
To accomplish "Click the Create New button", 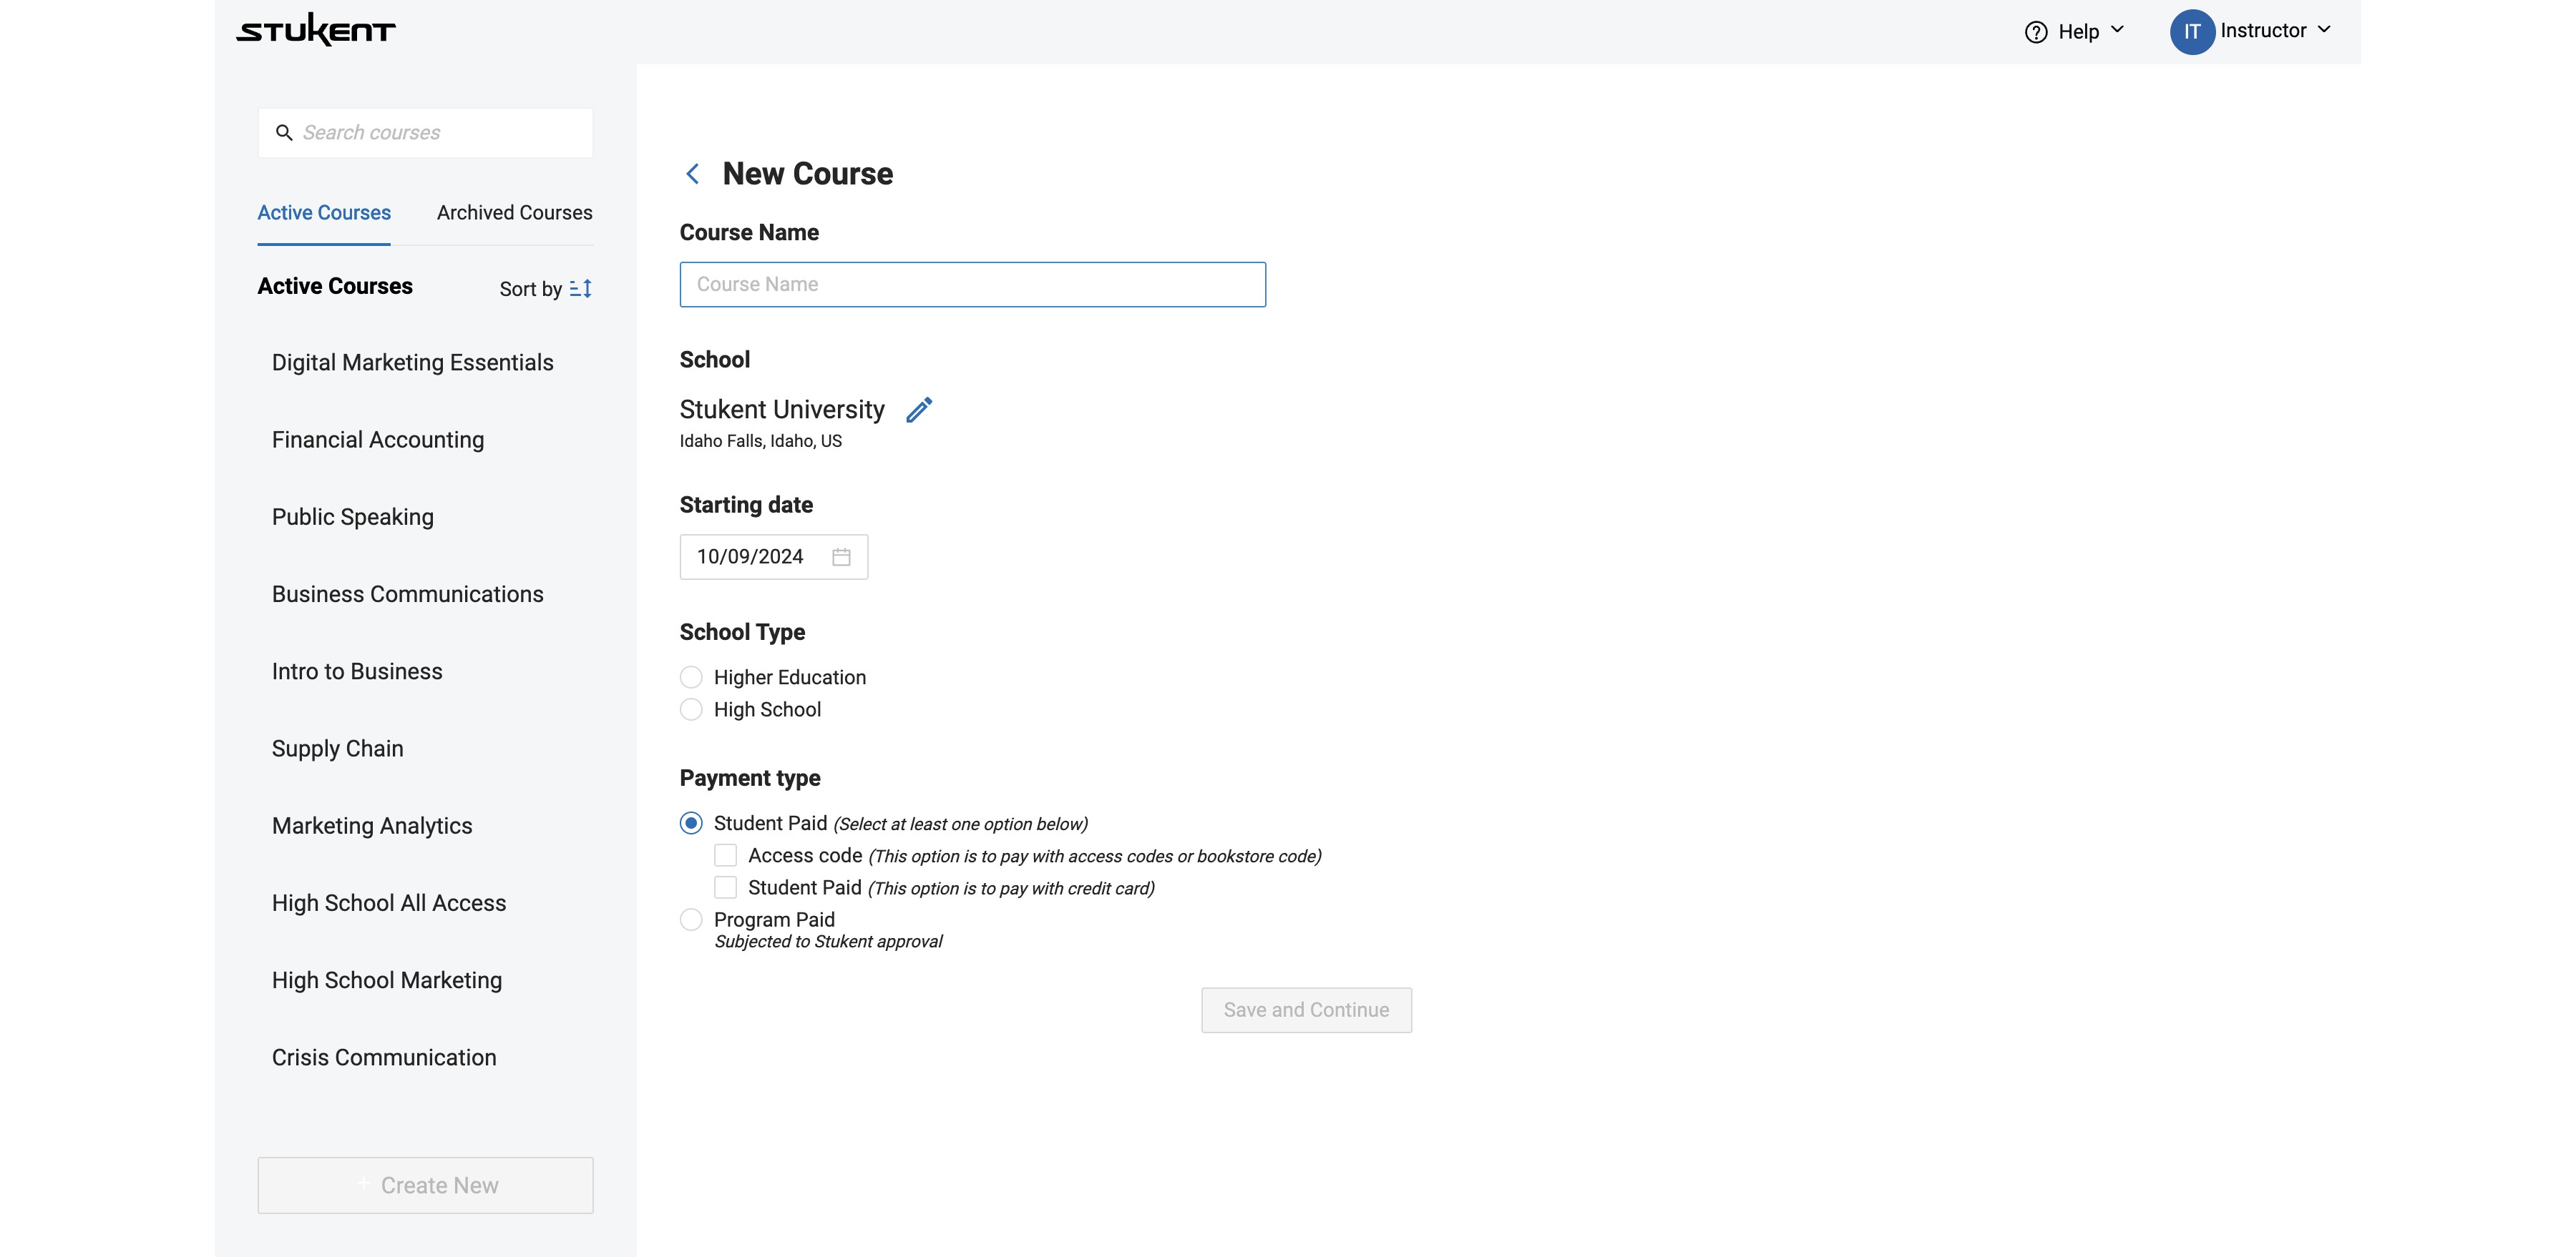I will (425, 1185).
